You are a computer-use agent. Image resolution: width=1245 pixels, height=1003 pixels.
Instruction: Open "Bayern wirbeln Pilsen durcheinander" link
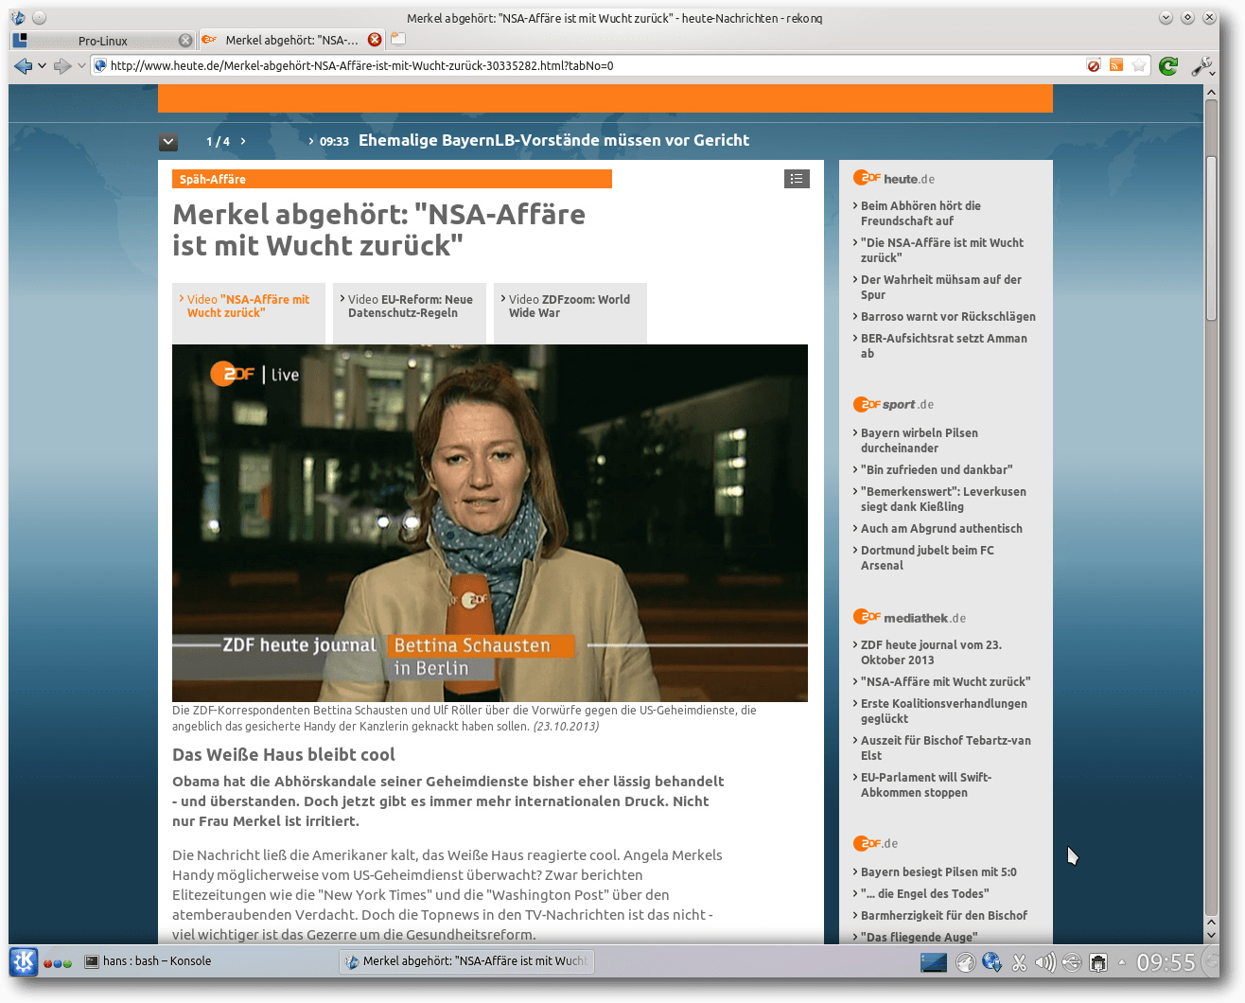point(919,440)
